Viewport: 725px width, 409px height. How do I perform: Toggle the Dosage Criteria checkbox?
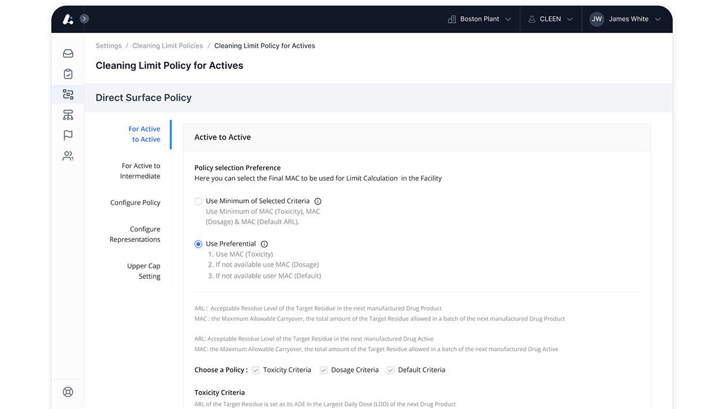click(323, 370)
